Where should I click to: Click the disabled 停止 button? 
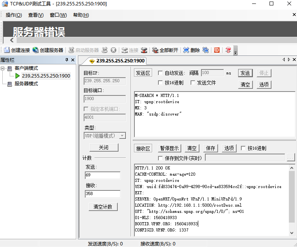[x=264, y=73]
